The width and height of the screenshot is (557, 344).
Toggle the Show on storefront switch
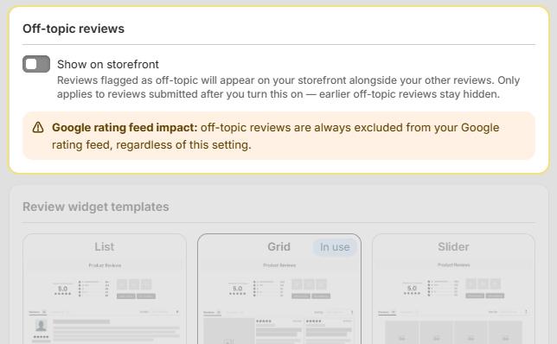(36, 64)
